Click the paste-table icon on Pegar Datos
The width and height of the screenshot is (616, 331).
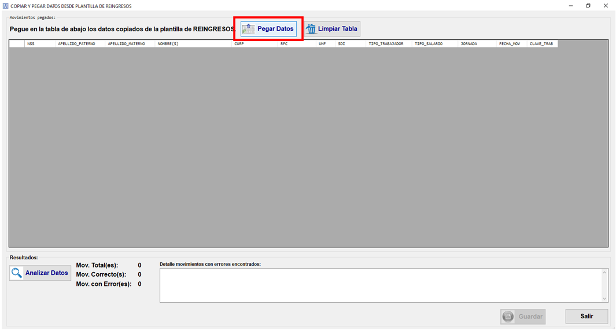pyautogui.click(x=248, y=29)
